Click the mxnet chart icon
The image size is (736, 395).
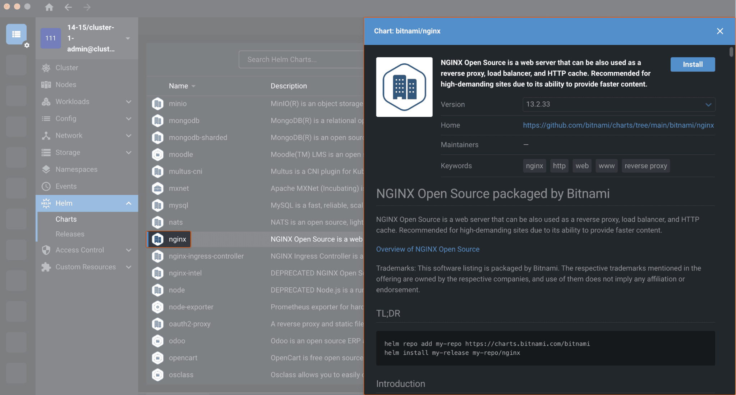click(157, 188)
